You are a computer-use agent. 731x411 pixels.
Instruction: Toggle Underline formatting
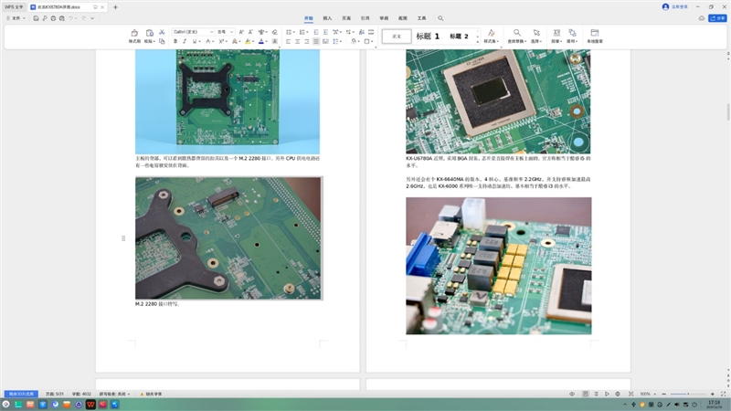pyautogui.click(x=196, y=41)
